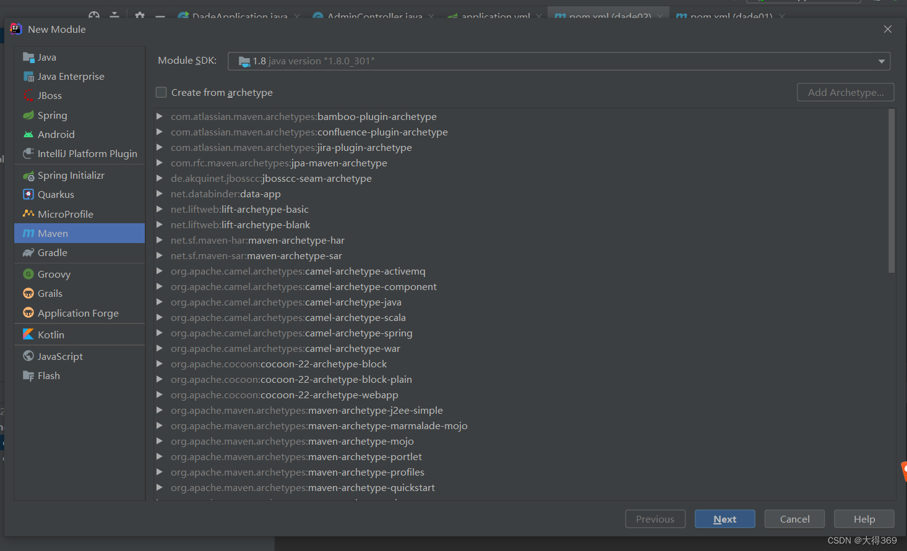Screen dimensions: 907x551
Task: Select Spring Initializr module type
Action: (80, 176)
